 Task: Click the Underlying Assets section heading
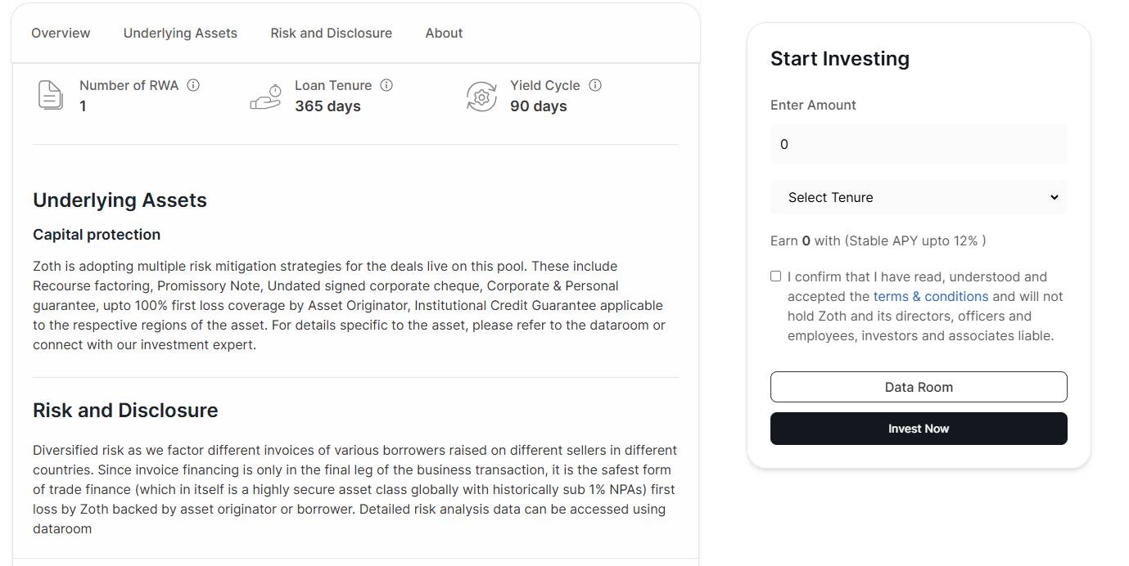120,200
